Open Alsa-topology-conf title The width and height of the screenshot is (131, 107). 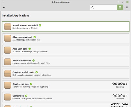[x=22, y=37]
